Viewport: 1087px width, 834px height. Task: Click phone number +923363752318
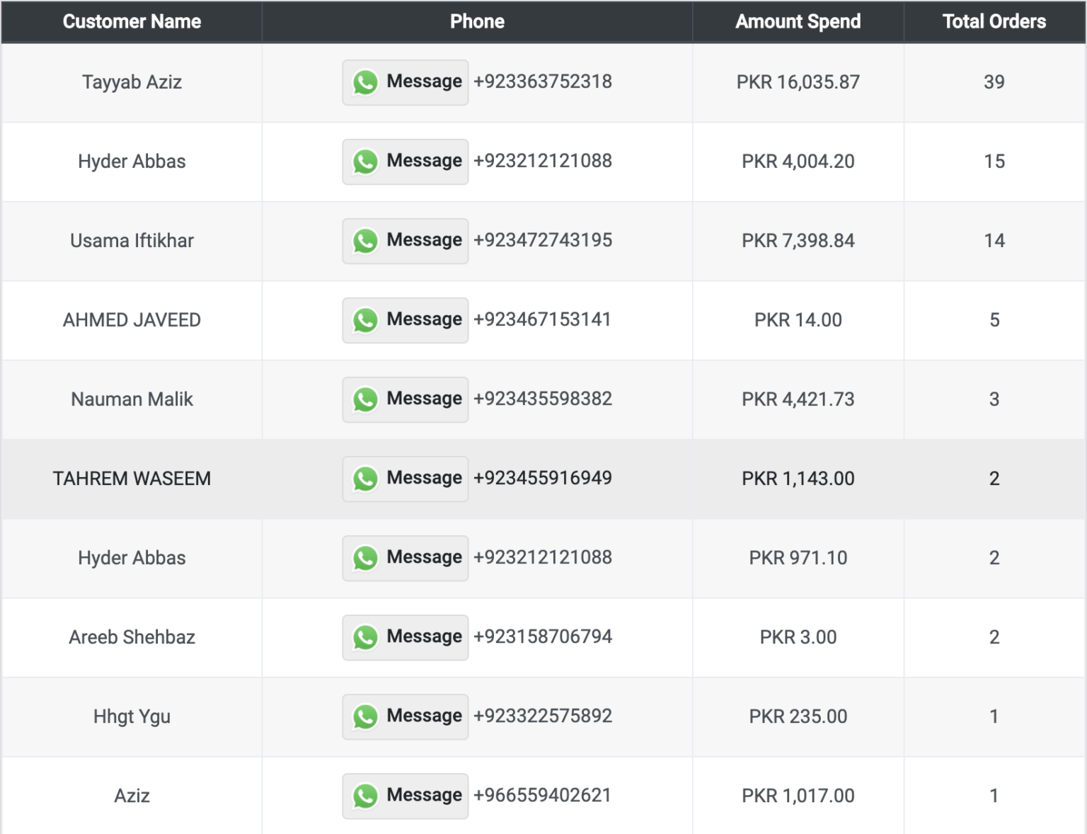(x=542, y=81)
